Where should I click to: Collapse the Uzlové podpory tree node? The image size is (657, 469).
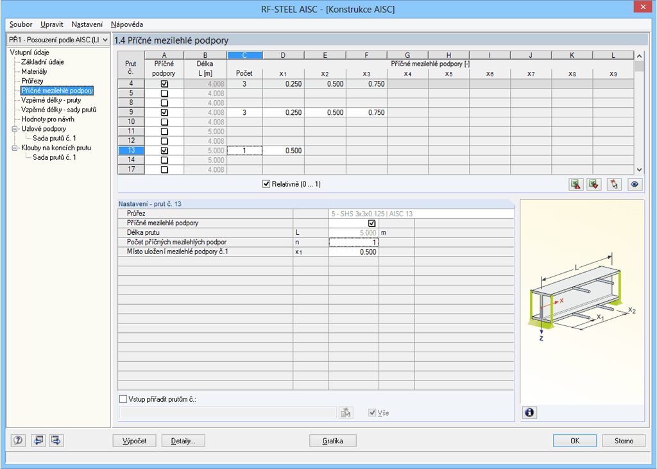15,129
